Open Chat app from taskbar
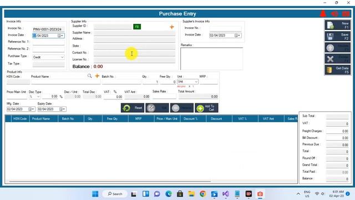355x200 pixels. [157, 194]
